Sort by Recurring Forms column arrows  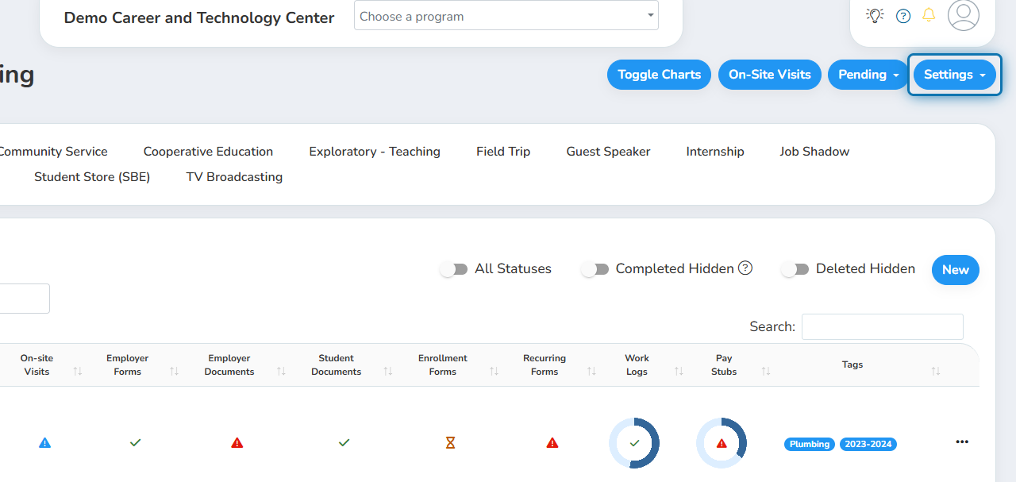(591, 371)
